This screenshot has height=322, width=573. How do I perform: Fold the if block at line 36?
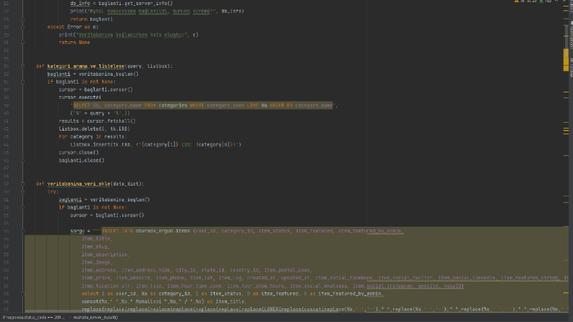22,82
